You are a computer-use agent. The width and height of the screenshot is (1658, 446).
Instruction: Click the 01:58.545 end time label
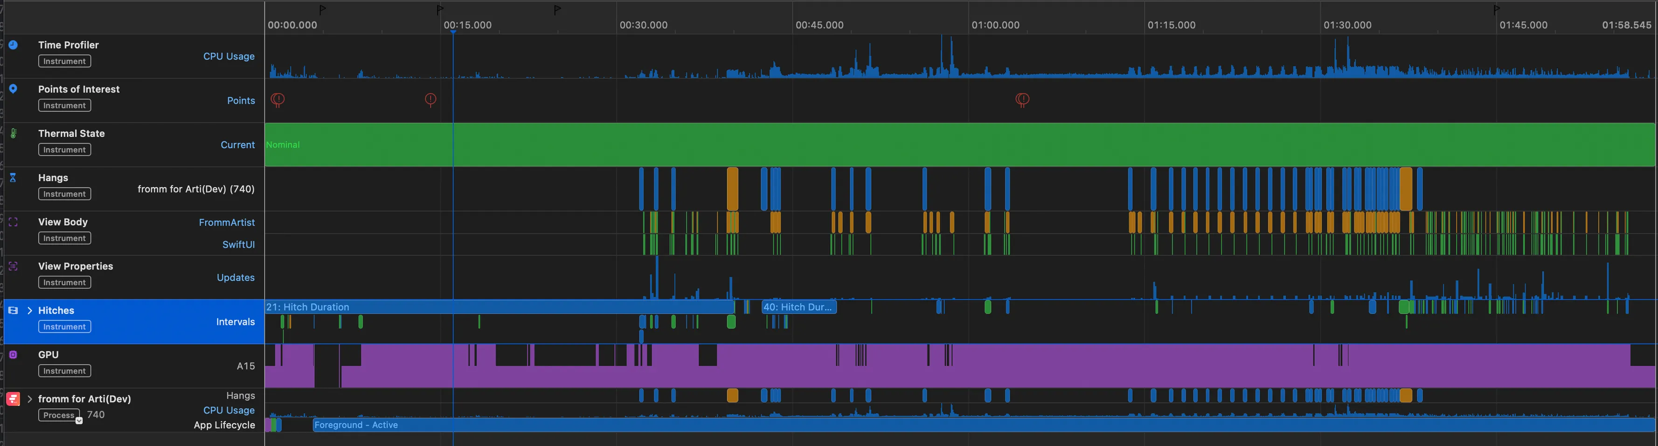[x=1626, y=25]
